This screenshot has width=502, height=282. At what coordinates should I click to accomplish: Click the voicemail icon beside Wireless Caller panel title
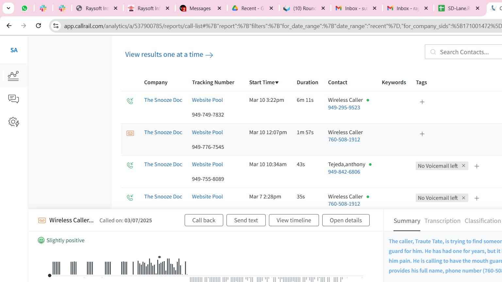[x=42, y=220]
